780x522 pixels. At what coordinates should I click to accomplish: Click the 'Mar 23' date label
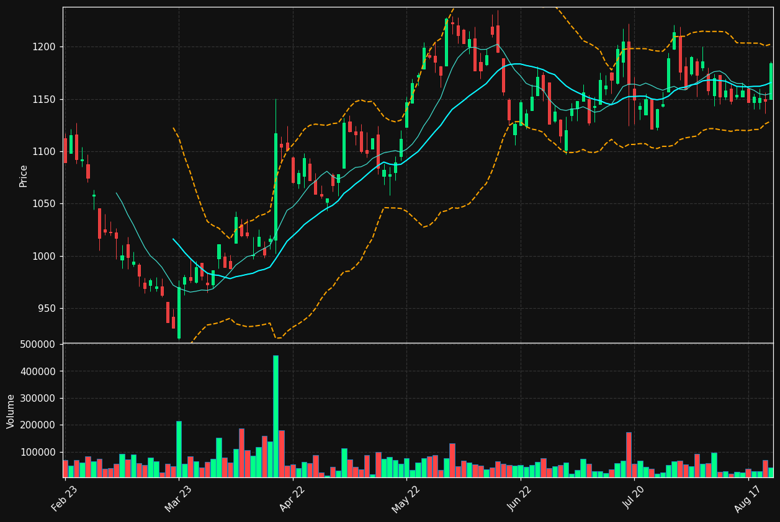pos(178,499)
